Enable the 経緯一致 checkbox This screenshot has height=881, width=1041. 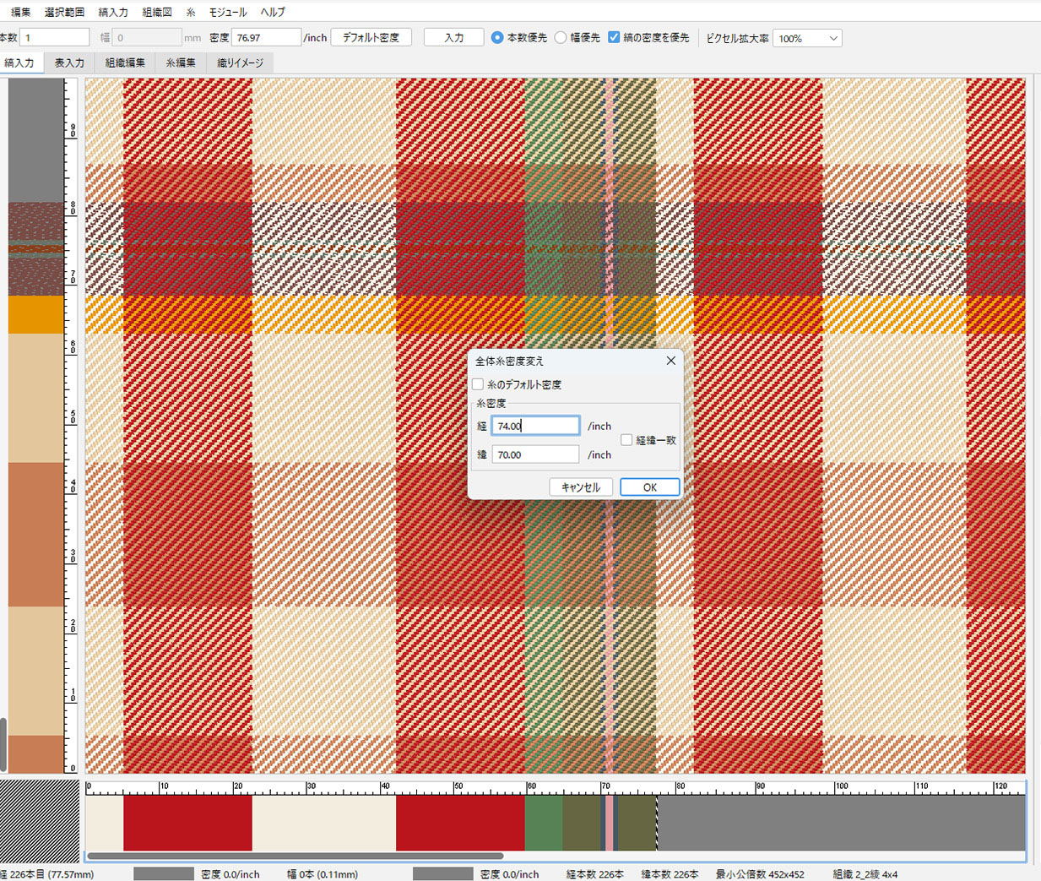click(626, 440)
